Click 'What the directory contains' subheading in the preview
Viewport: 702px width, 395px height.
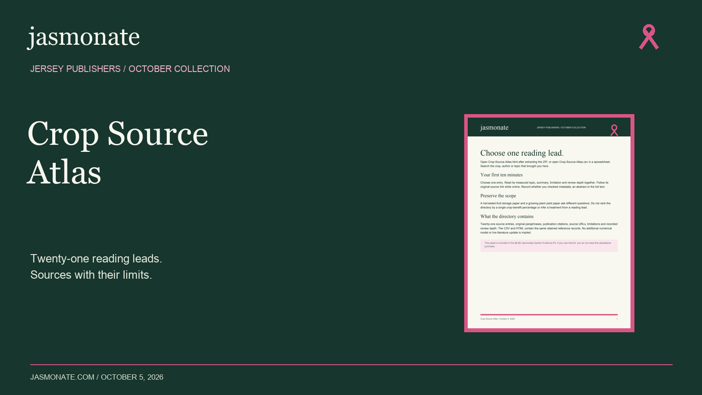(507, 216)
